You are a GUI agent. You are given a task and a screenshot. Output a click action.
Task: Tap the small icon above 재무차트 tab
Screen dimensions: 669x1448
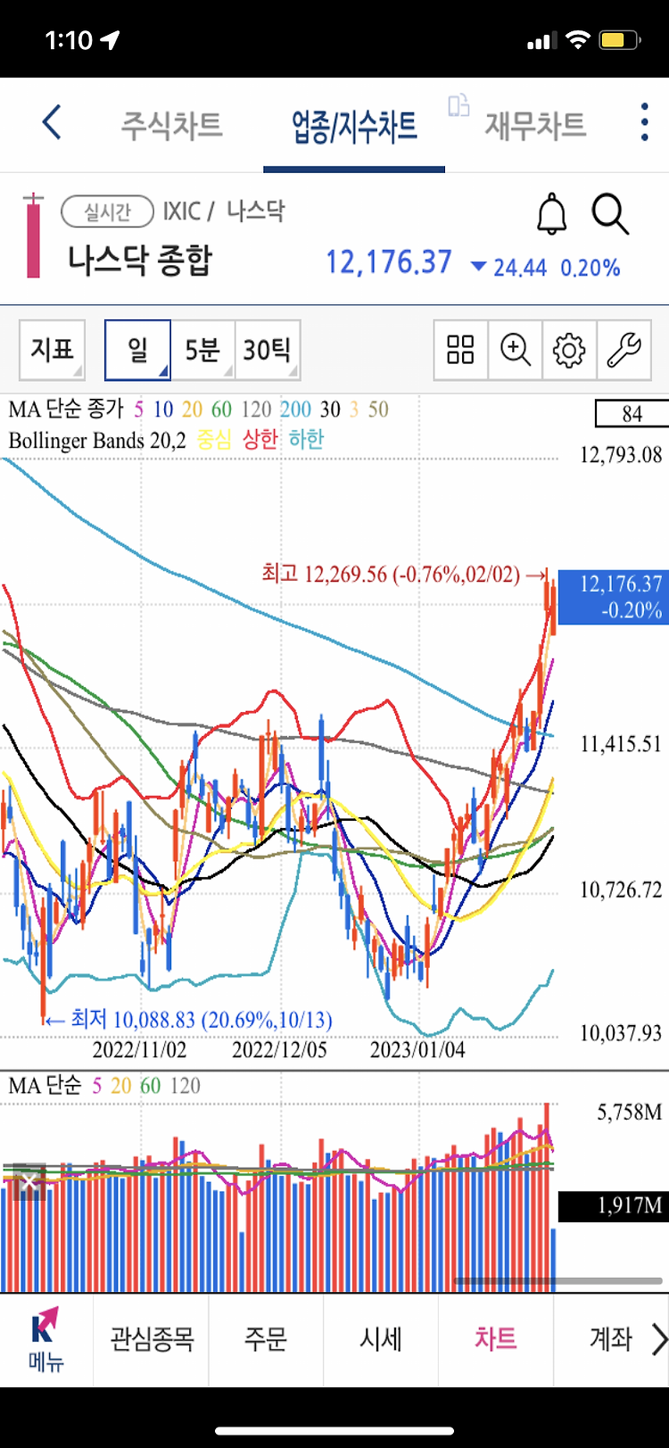458,105
